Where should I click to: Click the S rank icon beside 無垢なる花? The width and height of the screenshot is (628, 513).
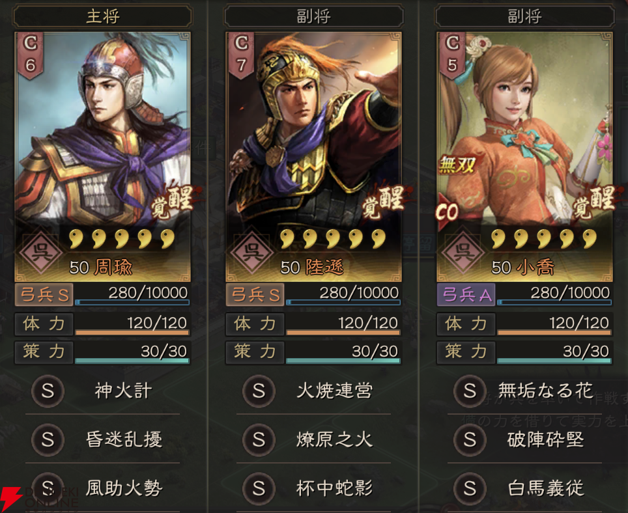[470, 391]
